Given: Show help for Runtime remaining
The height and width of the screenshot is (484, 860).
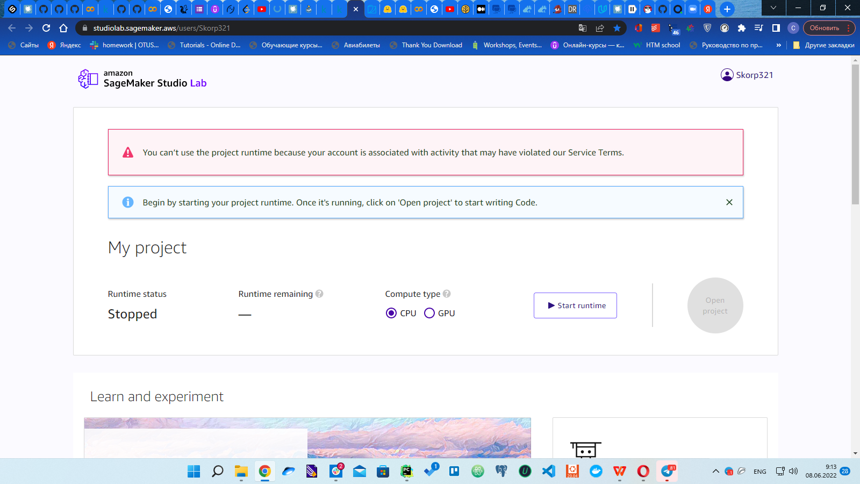Looking at the screenshot, I should [319, 294].
